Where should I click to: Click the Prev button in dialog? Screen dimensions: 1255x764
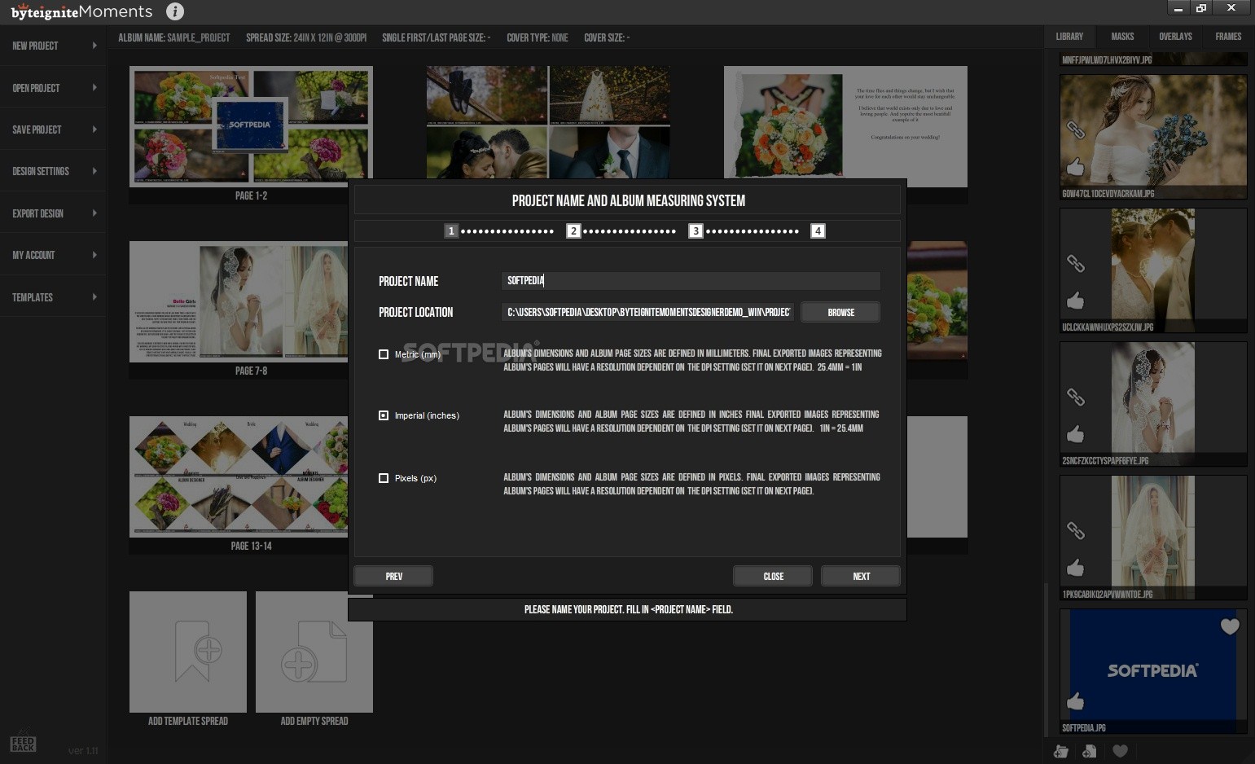pyautogui.click(x=393, y=576)
